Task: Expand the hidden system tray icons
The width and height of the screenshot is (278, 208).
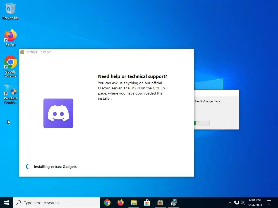Action: click(x=230, y=203)
